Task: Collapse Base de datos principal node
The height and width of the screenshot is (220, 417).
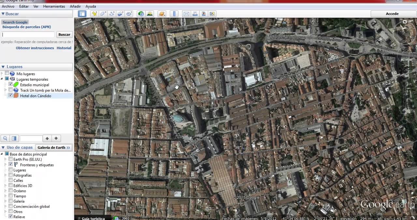Action: pos(2,154)
